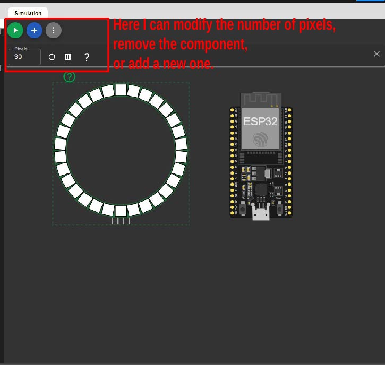Select the ESP32 board component
This screenshot has width=385, height=365.
coord(261,157)
